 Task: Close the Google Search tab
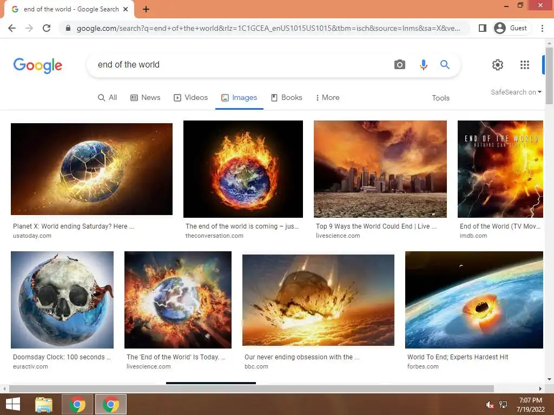(126, 9)
